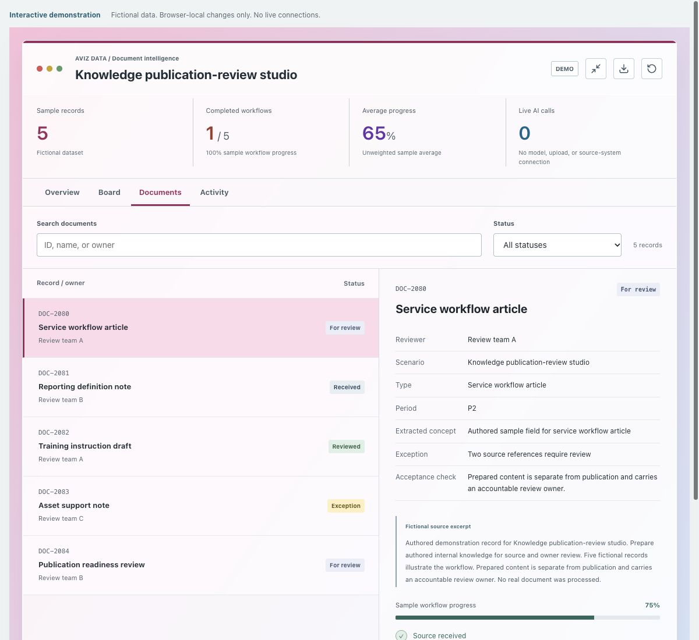Click the Knowledge publication-review studio title
This screenshot has height=640, width=699.
point(186,74)
